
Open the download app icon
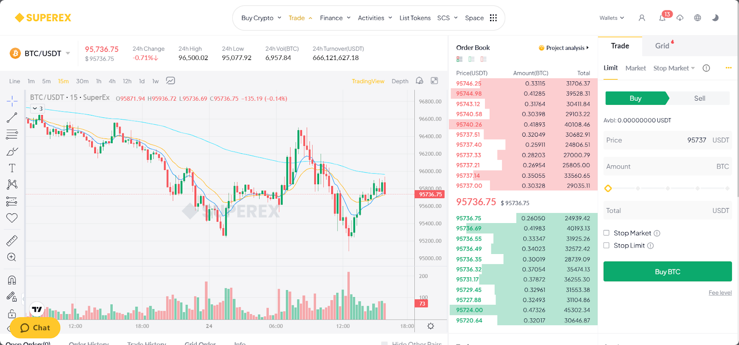680,18
